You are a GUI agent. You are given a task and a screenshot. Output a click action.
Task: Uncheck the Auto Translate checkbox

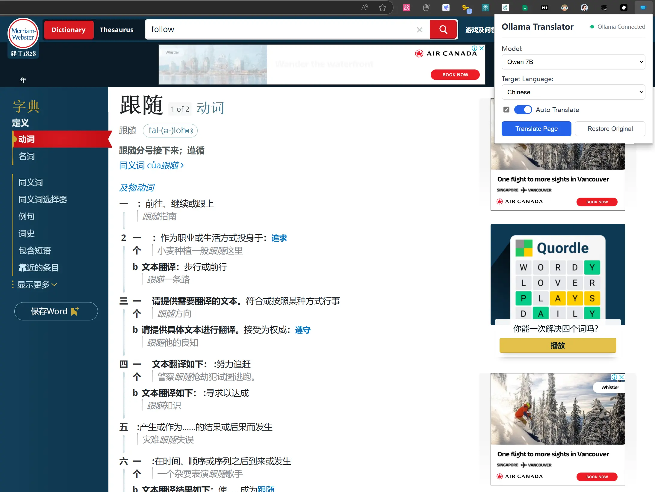click(x=506, y=110)
